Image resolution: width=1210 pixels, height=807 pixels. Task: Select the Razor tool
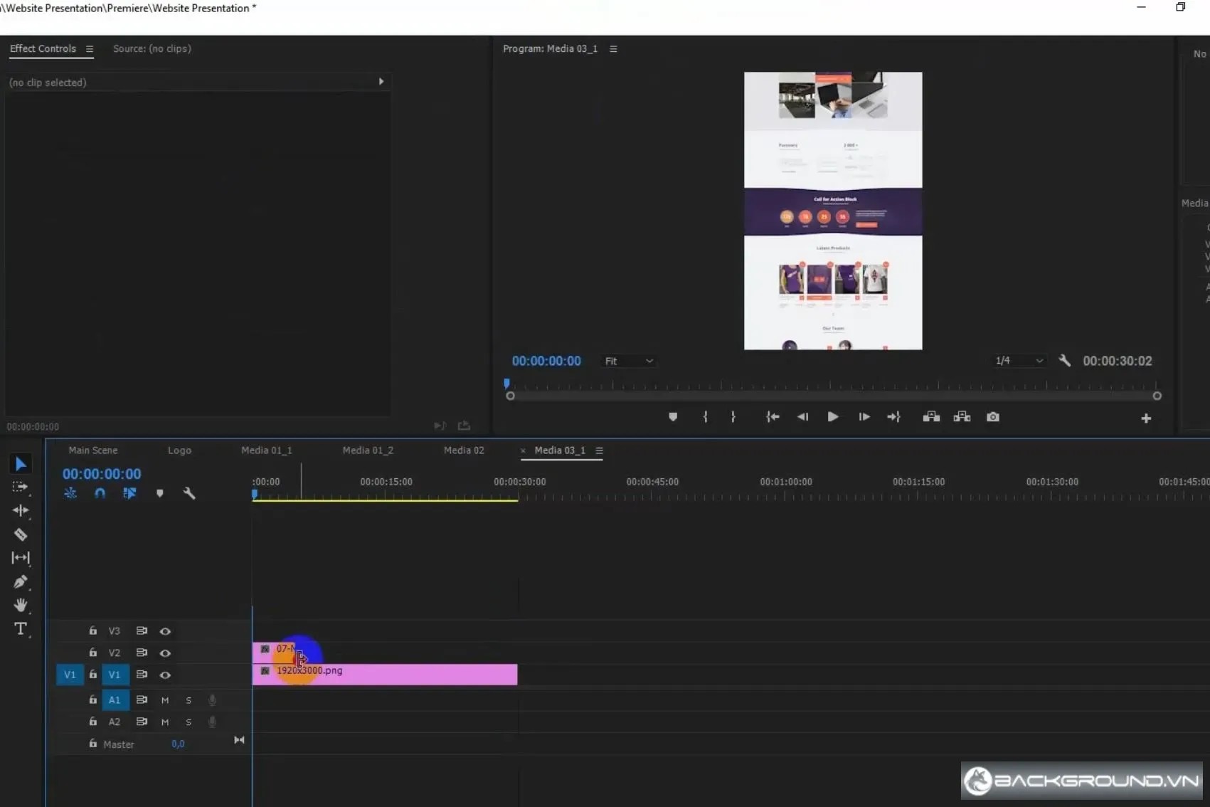point(21,534)
